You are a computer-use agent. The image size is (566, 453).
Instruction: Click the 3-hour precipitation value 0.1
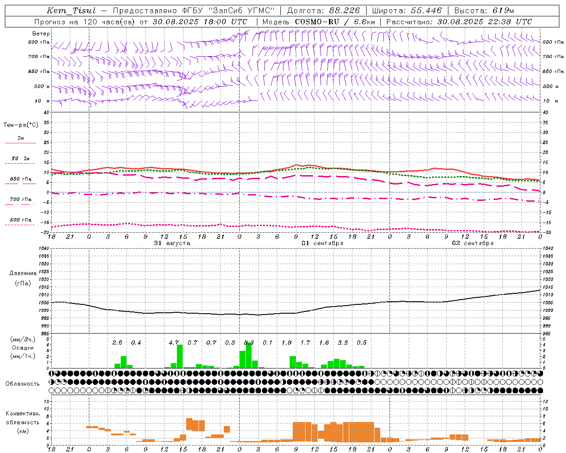tap(268, 343)
